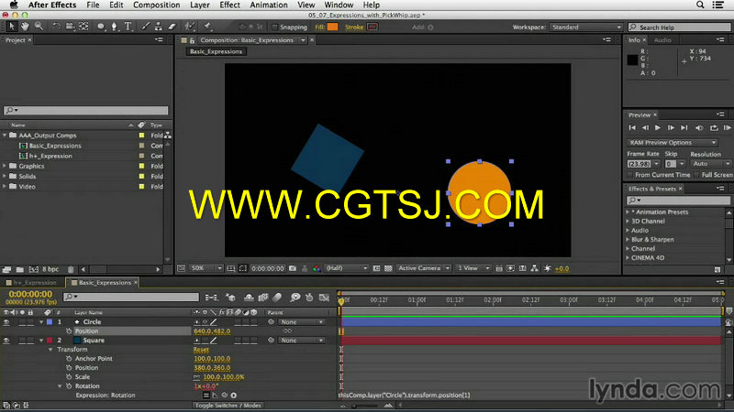Hide the Circle layer eye icon

pos(6,322)
